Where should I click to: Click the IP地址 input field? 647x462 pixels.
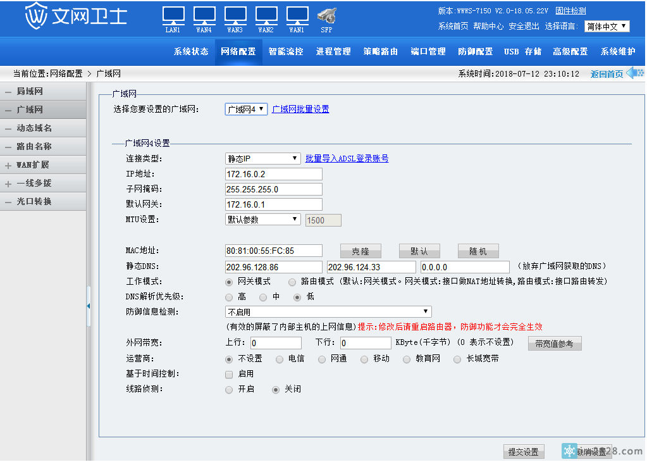(273, 174)
